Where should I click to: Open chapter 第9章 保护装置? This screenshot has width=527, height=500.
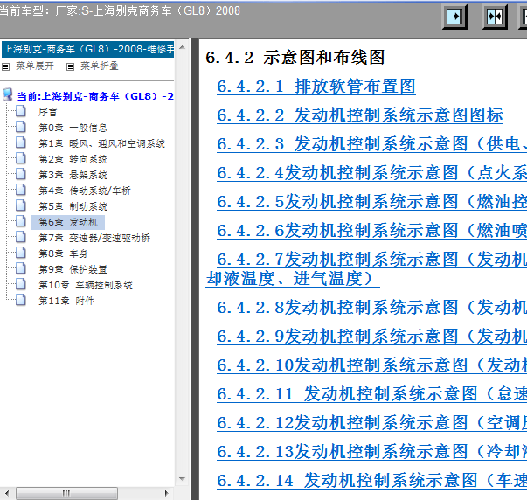[x=73, y=269]
